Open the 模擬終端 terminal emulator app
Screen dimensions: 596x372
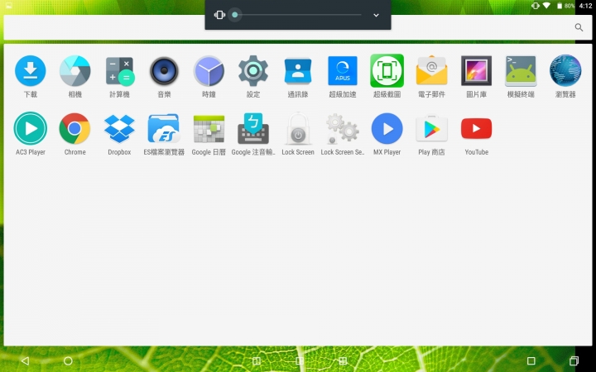point(521,71)
